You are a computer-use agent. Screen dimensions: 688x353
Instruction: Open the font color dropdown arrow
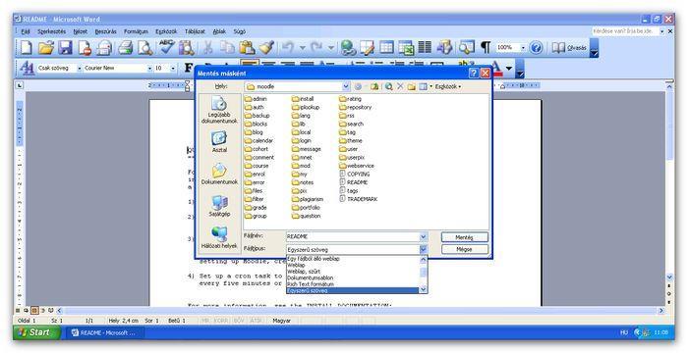(x=508, y=69)
